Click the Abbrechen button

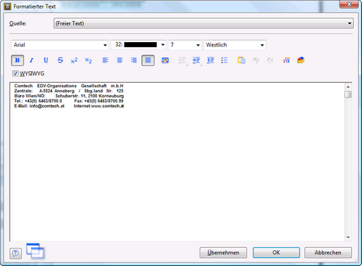328,253
